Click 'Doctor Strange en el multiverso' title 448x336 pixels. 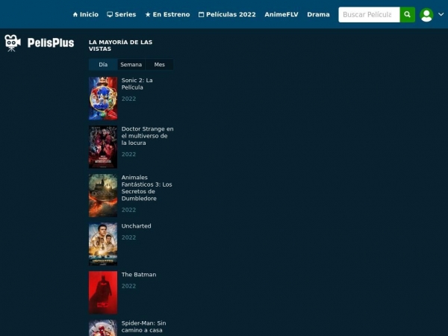point(147,136)
